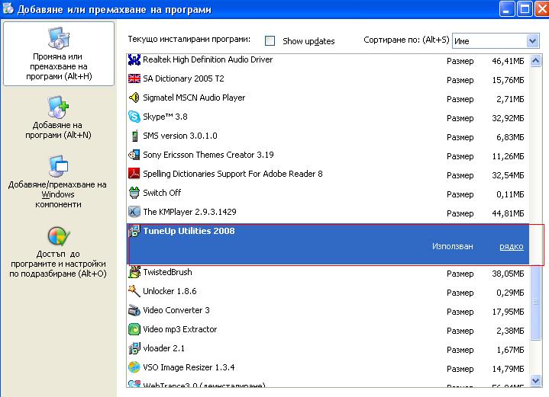
Task: Click the Използван label in TuneUp row
Action: (x=452, y=246)
